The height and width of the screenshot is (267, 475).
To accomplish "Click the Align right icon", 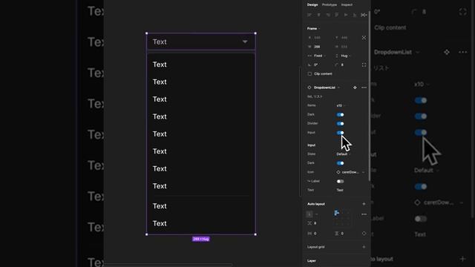I will click(328, 15).
